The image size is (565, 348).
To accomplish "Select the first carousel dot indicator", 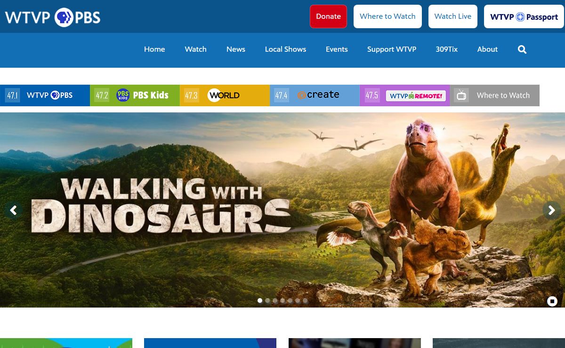I will [x=260, y=301].
